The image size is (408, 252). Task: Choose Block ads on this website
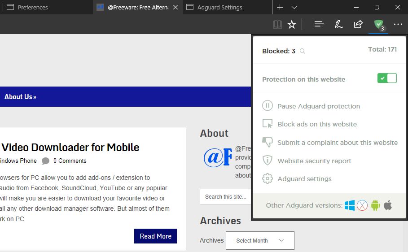pyautogui.click(x=317, y=124)
